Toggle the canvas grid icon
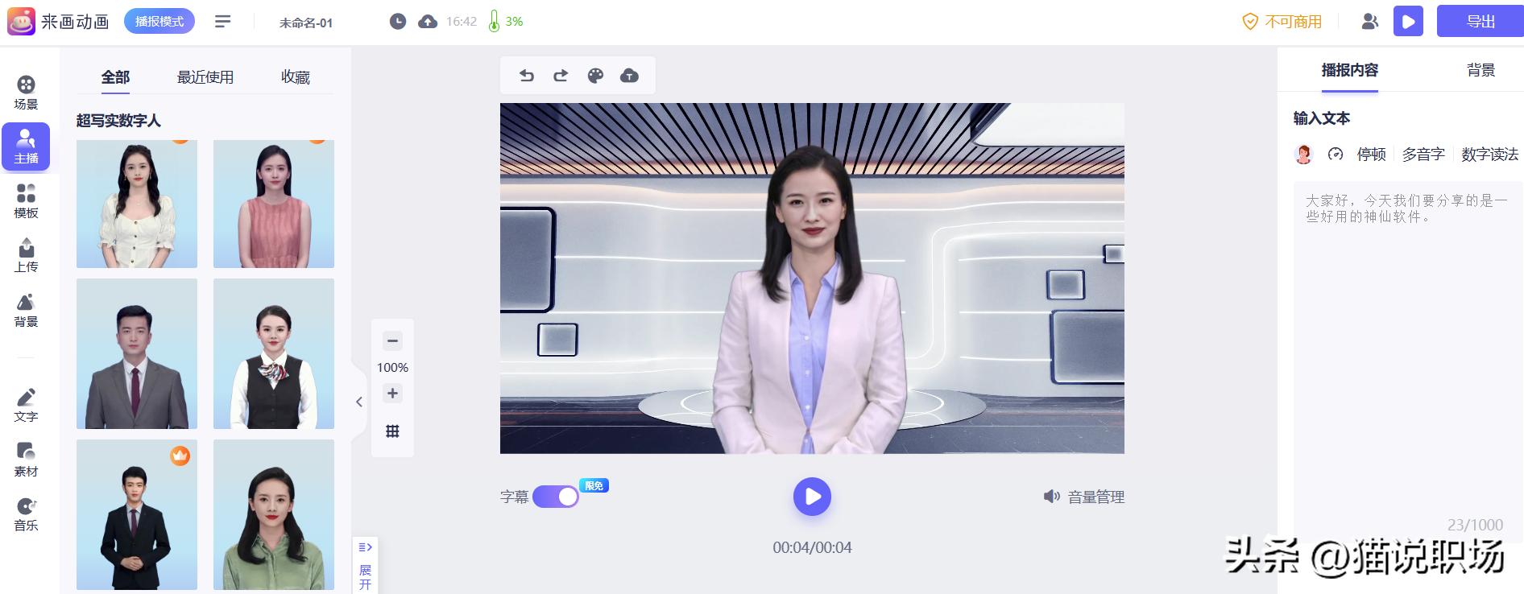Image resolution: width=1524 pixels, height=594 pixels. pos(392,431)
